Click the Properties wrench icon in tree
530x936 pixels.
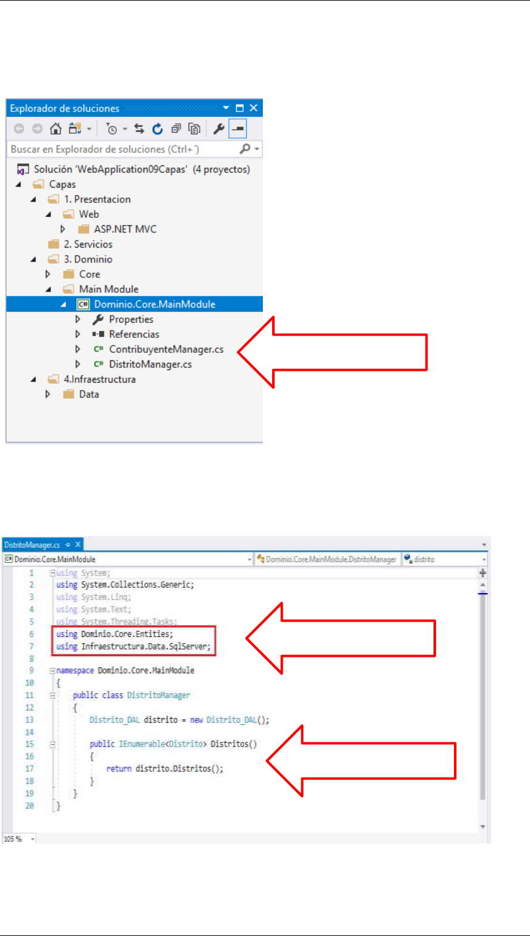98,319
